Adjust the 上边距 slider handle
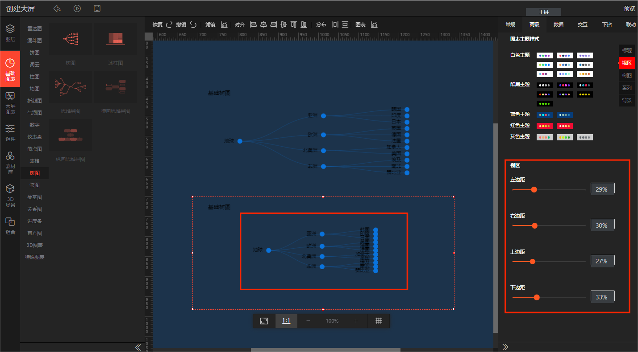638x352 pixels. pos(532,262)
